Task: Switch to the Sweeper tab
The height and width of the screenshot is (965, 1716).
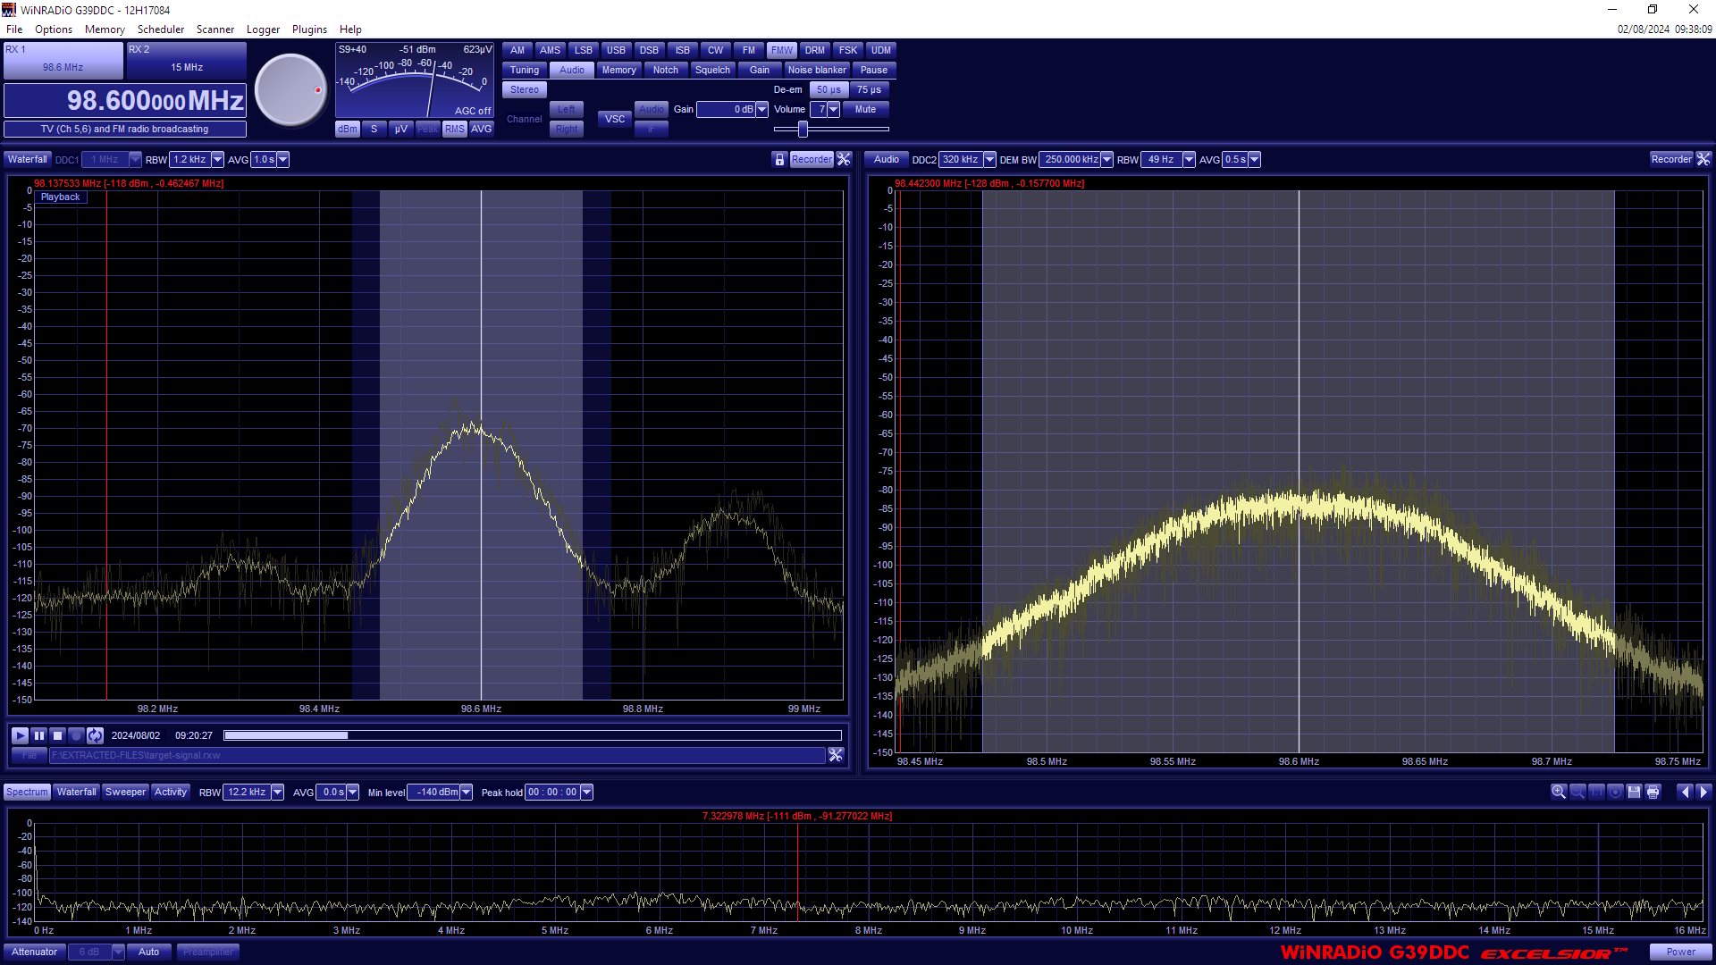Action: [125, 792]
